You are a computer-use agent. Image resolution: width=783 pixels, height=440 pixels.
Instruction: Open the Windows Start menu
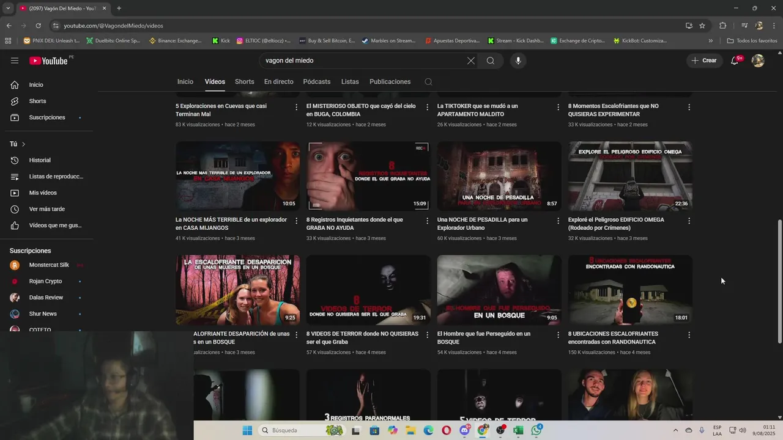click(x=247, y=430)
